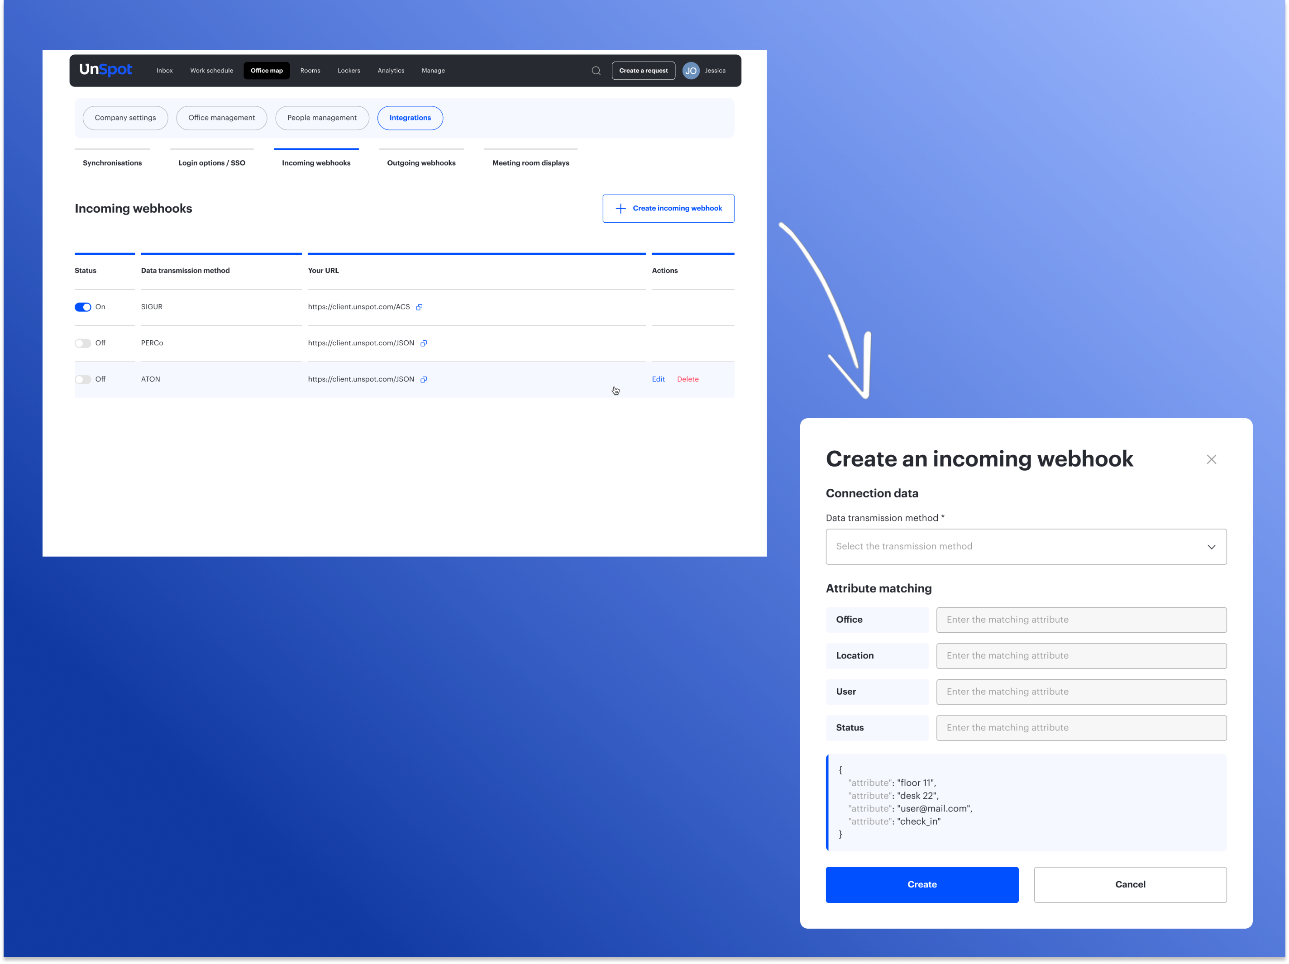The height and width of the screenshot is (964, 1289).
Task: Click the Location matching attribute field
Action: coord(1081,656)
